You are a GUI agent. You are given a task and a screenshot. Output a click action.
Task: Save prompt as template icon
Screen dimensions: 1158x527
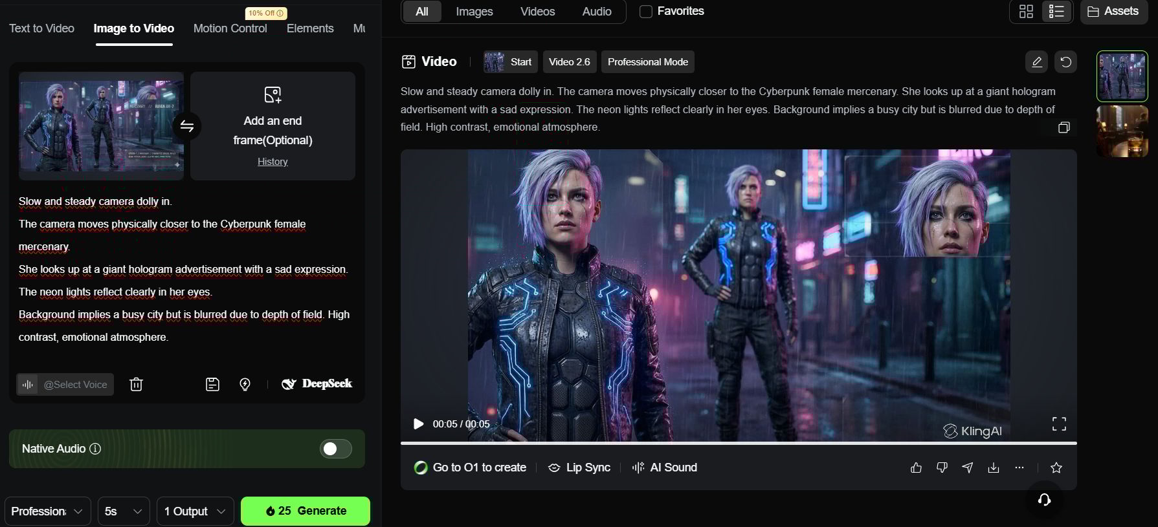pos(212,385)
